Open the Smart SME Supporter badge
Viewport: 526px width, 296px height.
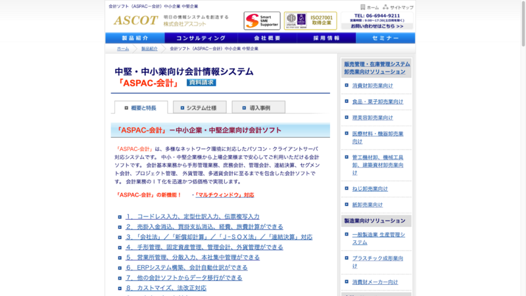(262, 21)
